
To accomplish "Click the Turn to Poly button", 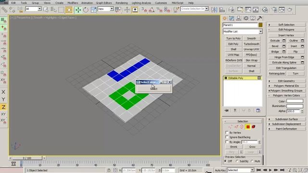I will (233, 38).
